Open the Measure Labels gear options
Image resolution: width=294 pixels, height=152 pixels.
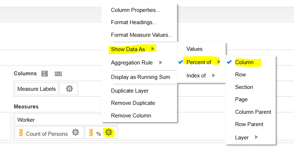pyautogui.click(x=69, y=89)
